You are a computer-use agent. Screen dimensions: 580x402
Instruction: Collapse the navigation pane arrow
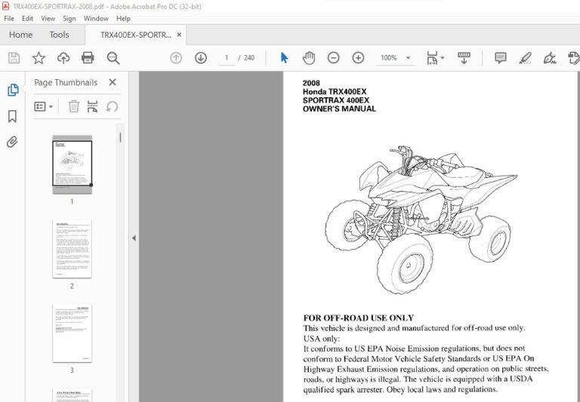tap(134, 238)
